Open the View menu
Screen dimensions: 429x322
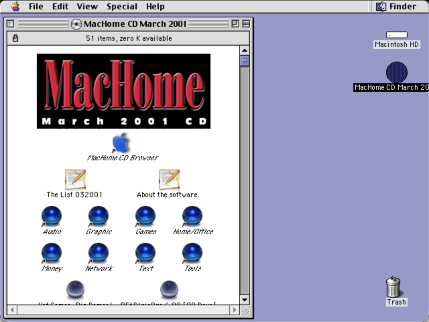point(87,6)
